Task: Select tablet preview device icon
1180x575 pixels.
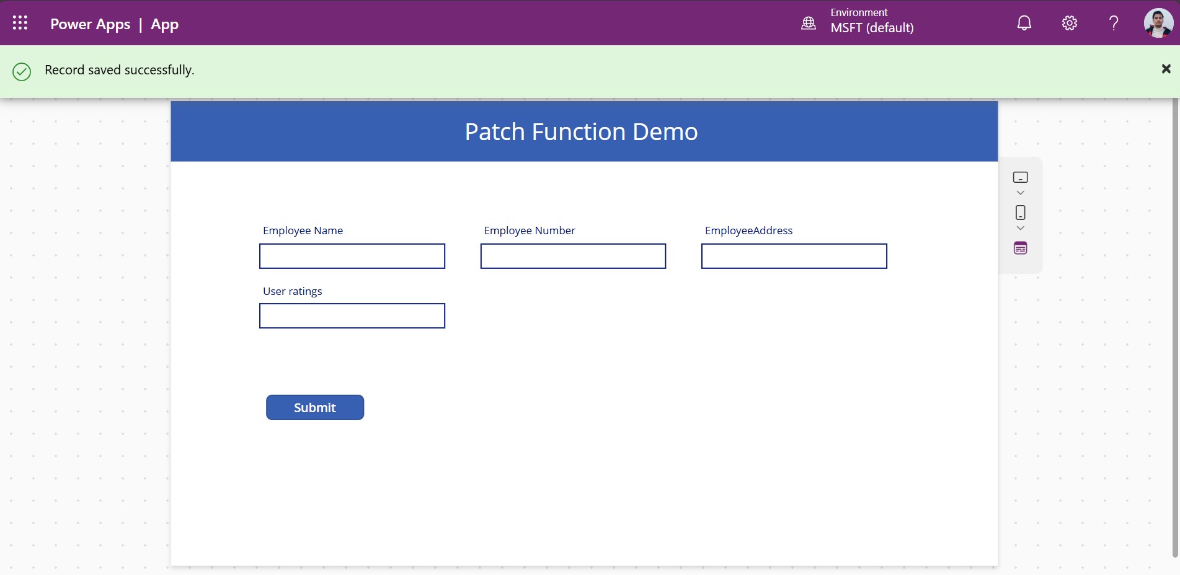Action: tap(1021, 178)
